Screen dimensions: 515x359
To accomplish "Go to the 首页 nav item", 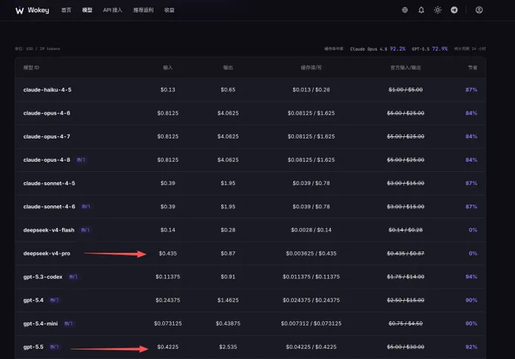I will pyautogui.click(x=66, y=10).
